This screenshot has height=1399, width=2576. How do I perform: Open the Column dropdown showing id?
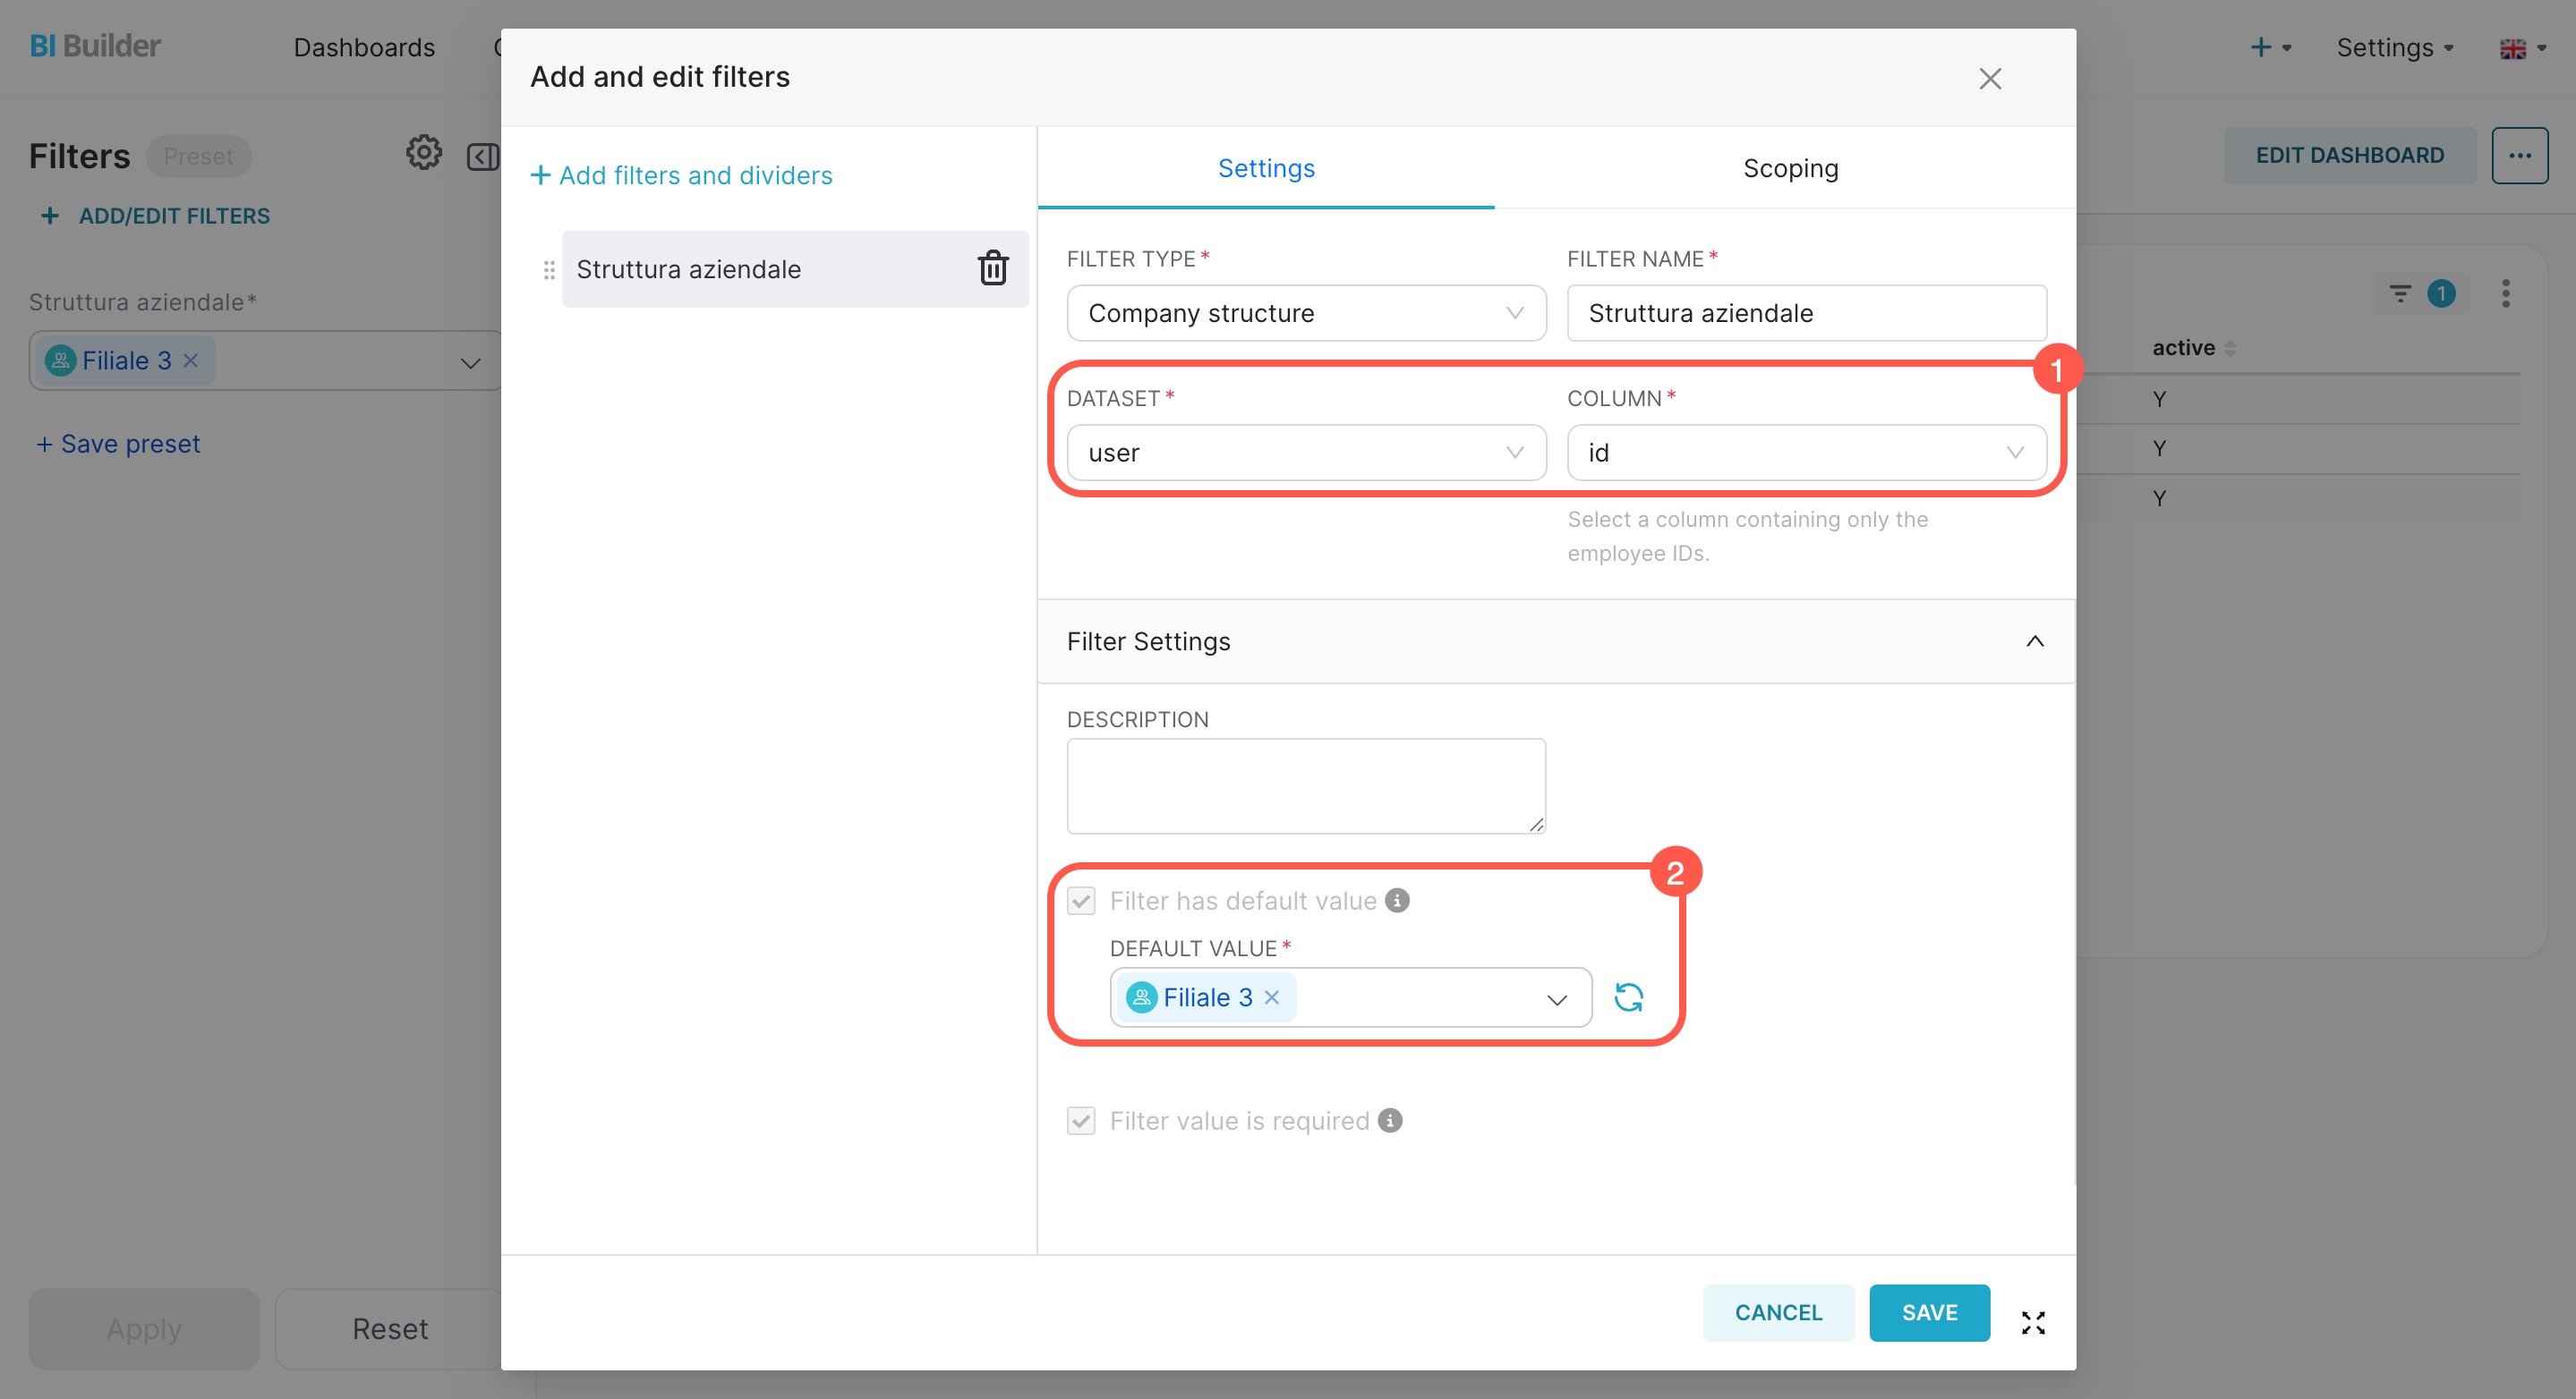(1806, 453)
